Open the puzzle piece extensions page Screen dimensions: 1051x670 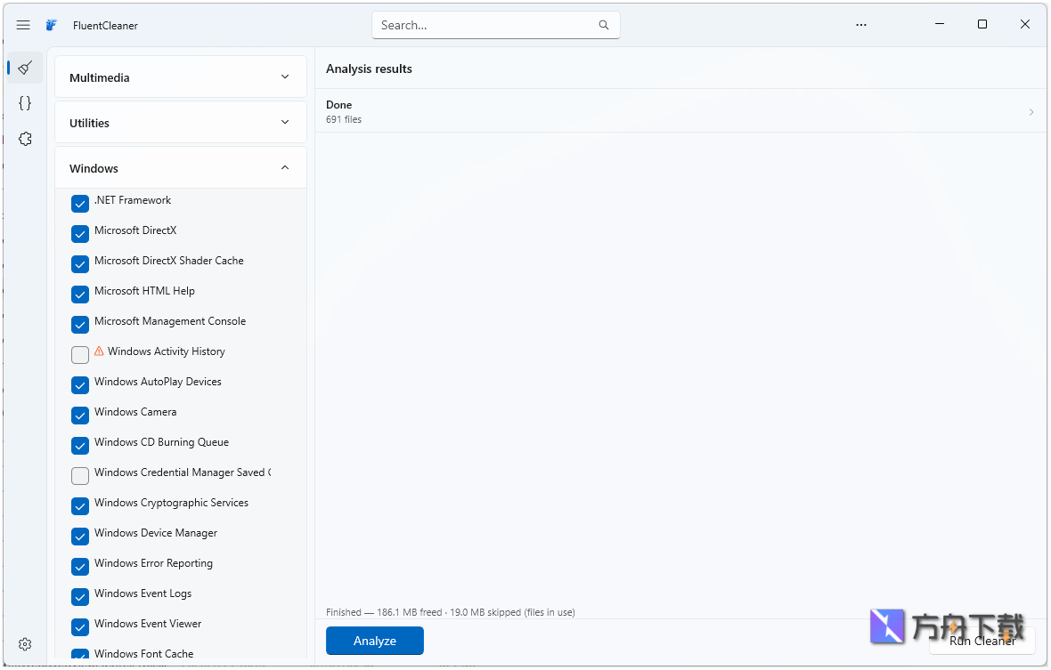point(26,139)
